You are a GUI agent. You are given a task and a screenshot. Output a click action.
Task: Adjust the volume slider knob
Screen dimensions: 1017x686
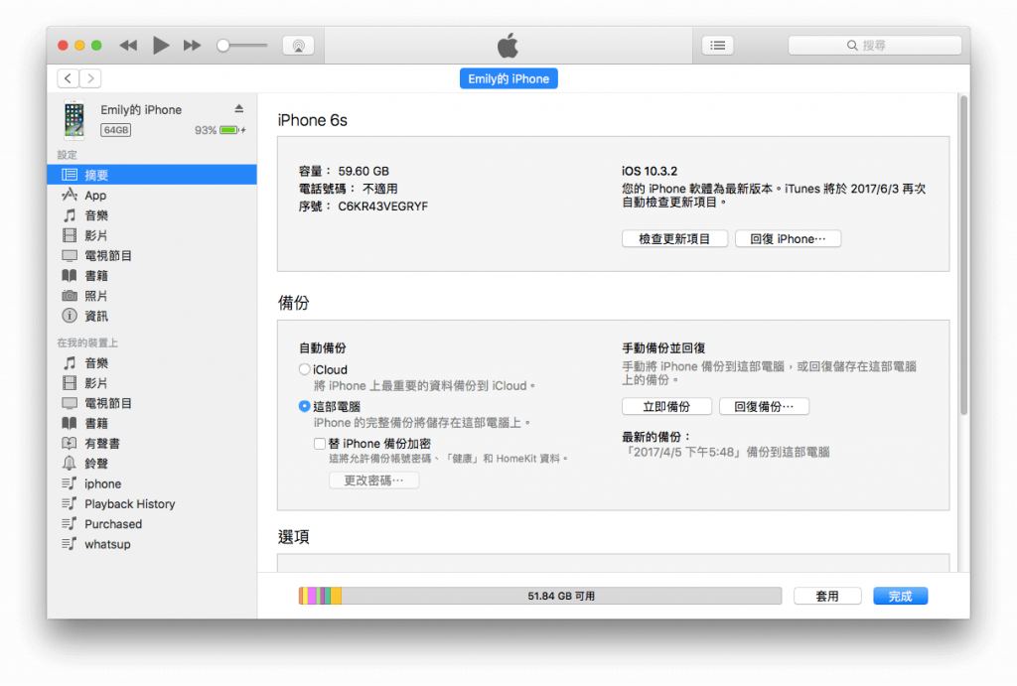223,46
